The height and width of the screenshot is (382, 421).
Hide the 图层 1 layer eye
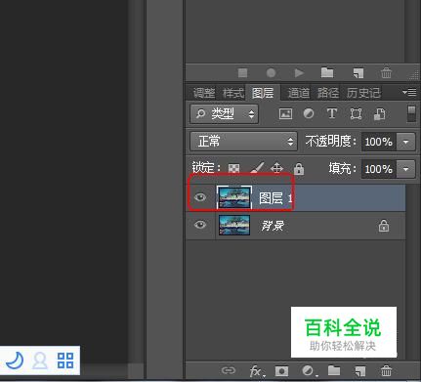[x=200, y=197]
